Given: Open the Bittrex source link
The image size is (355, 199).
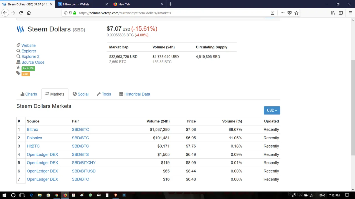Looking at the screenshot, I should point(32,129).
